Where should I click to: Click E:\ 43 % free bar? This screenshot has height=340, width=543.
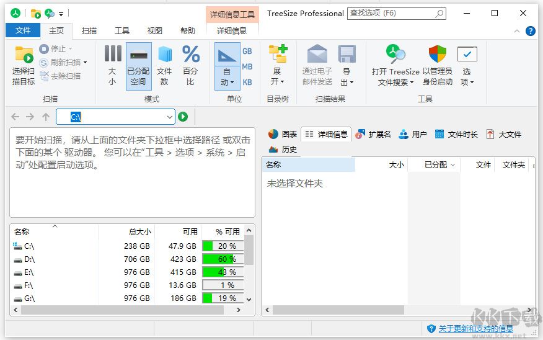pyautogui.click(x=223, y=272)
